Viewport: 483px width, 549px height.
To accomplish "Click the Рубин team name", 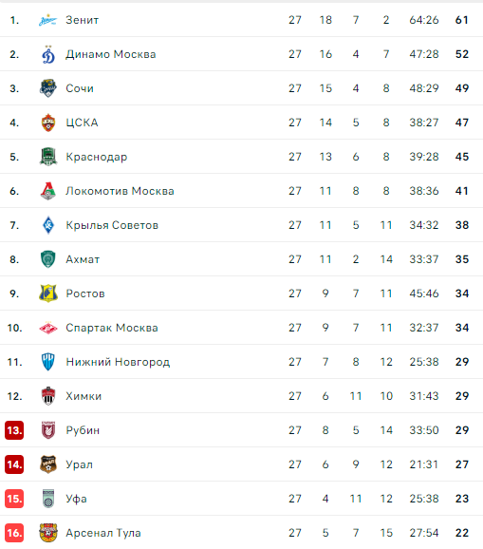I will pos(83,430).
